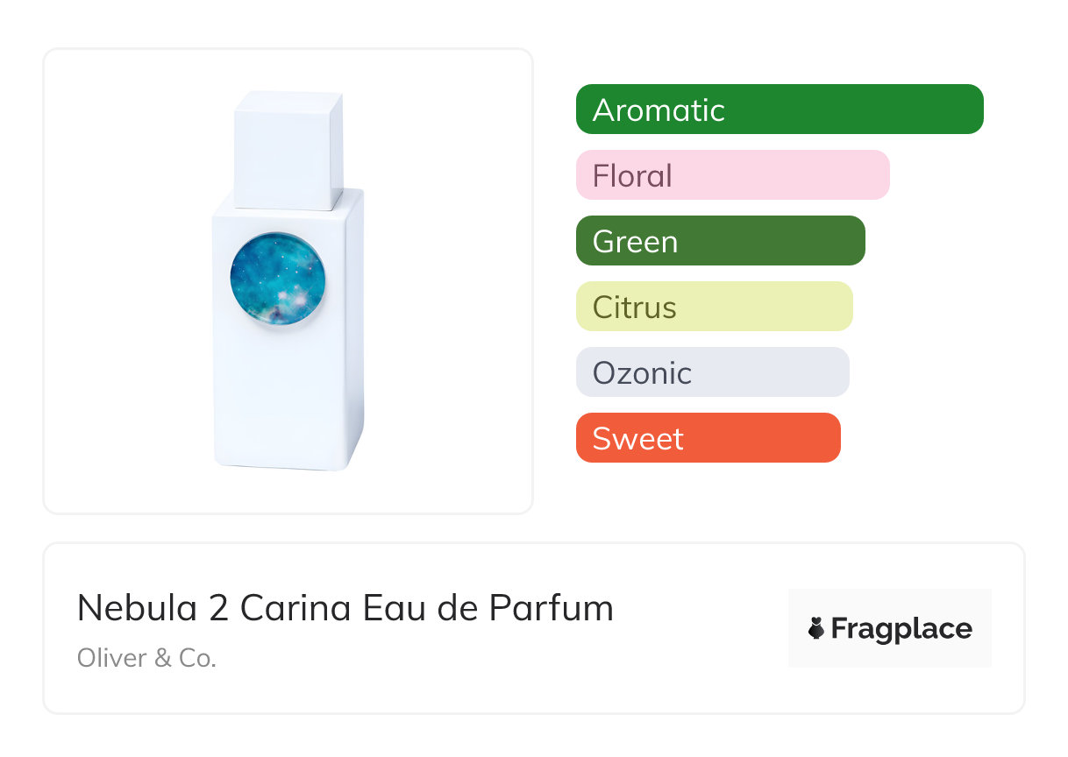
Task: Click the Fragplace wordmark text
Action: (x=901, y=628)
